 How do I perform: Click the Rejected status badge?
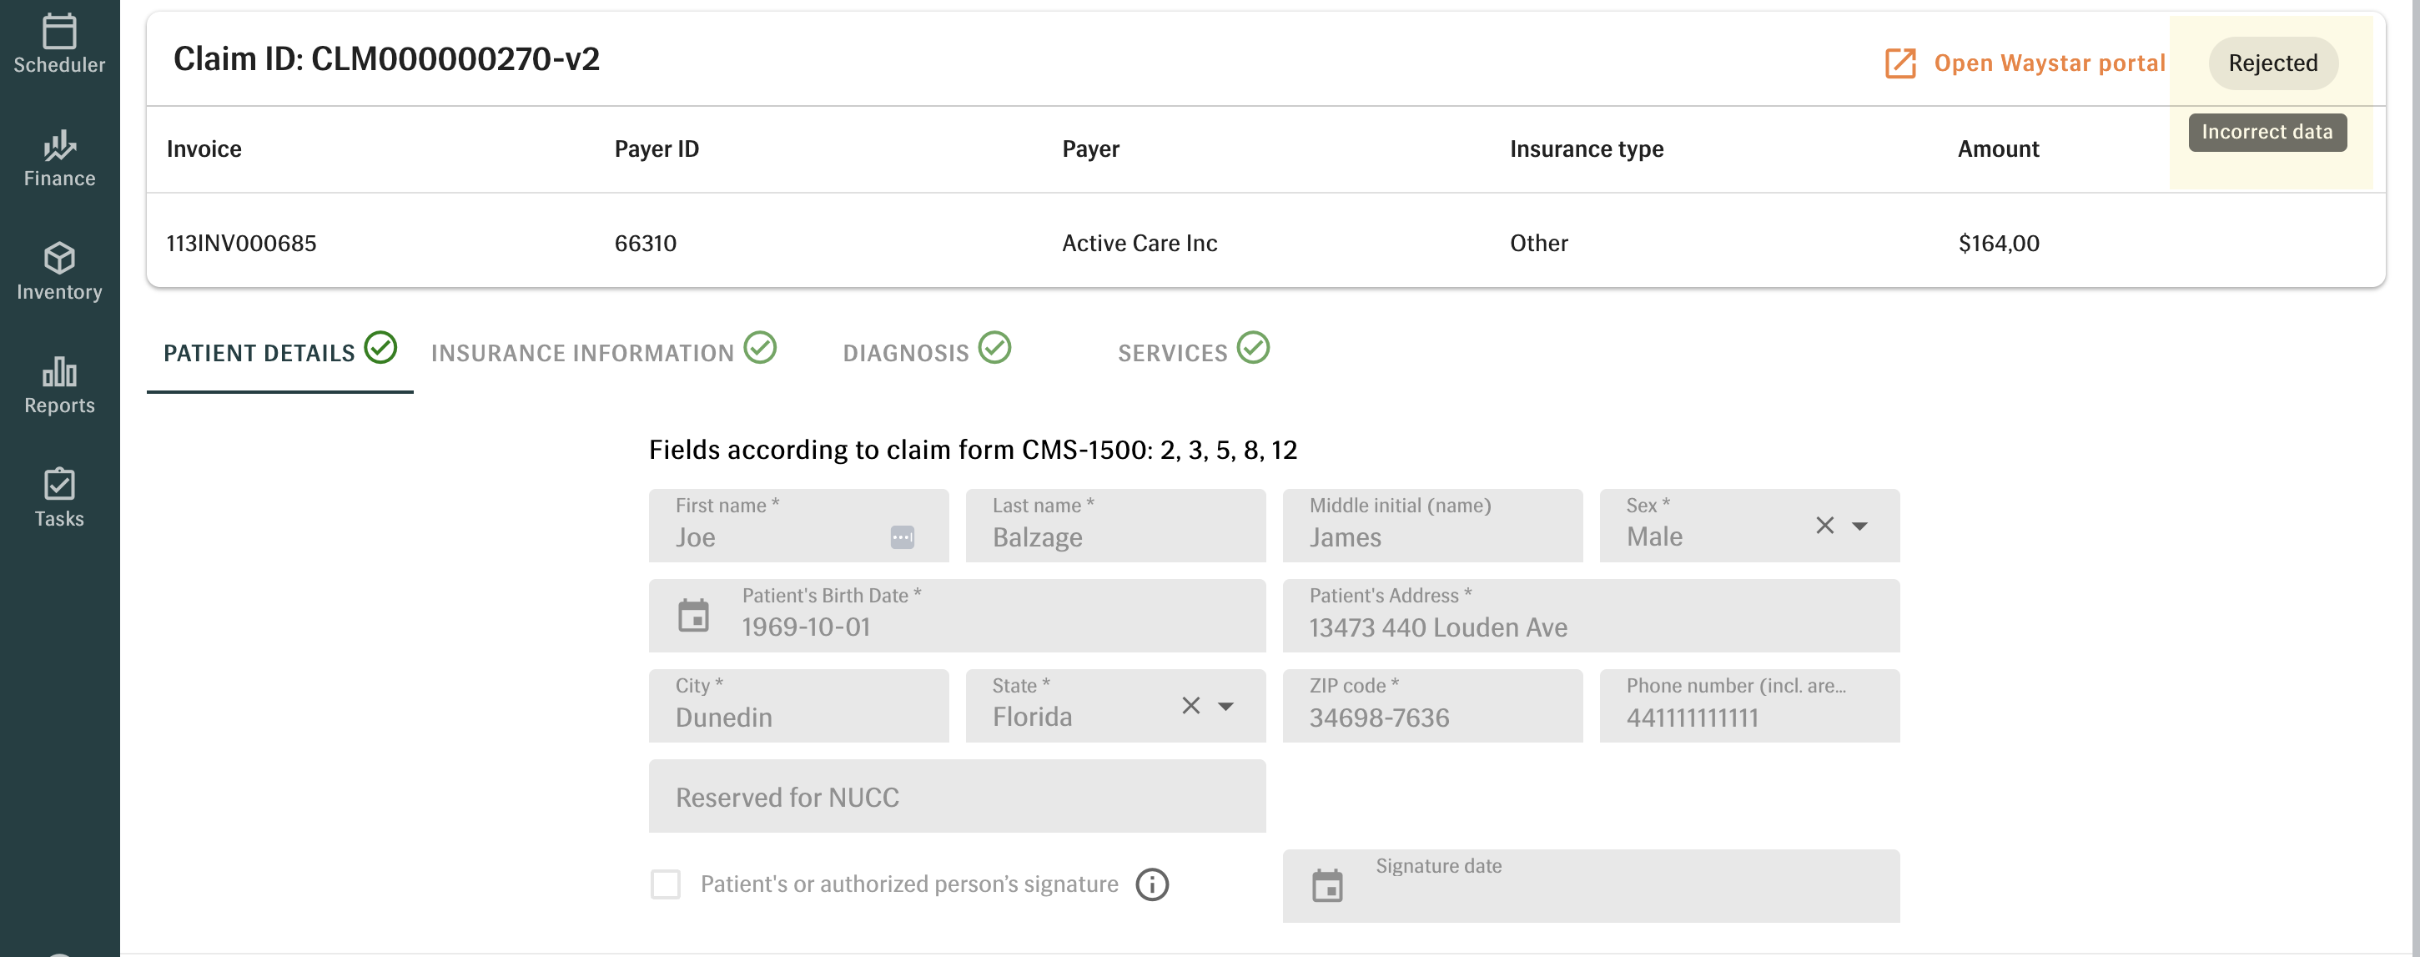[x=2272, y=63]
